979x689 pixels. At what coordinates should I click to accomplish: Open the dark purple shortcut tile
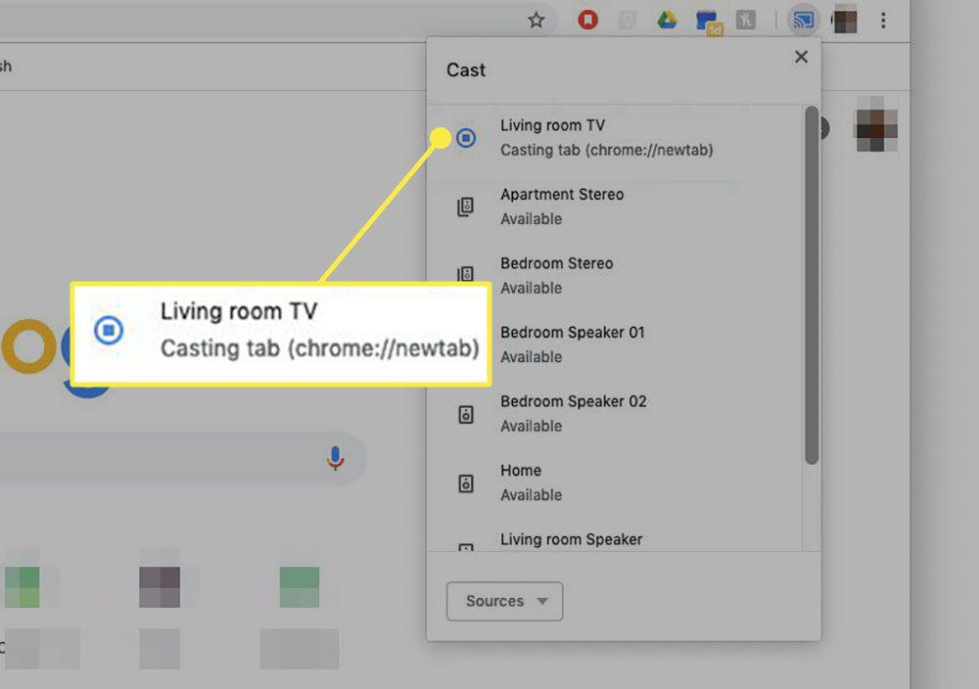(160, 586)
